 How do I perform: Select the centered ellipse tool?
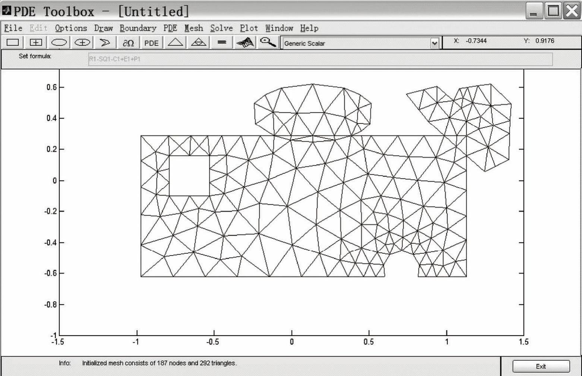[x=82, y=43]
